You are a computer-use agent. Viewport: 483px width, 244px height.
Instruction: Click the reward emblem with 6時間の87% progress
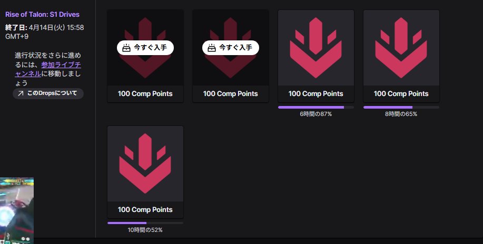click(316, 48)
